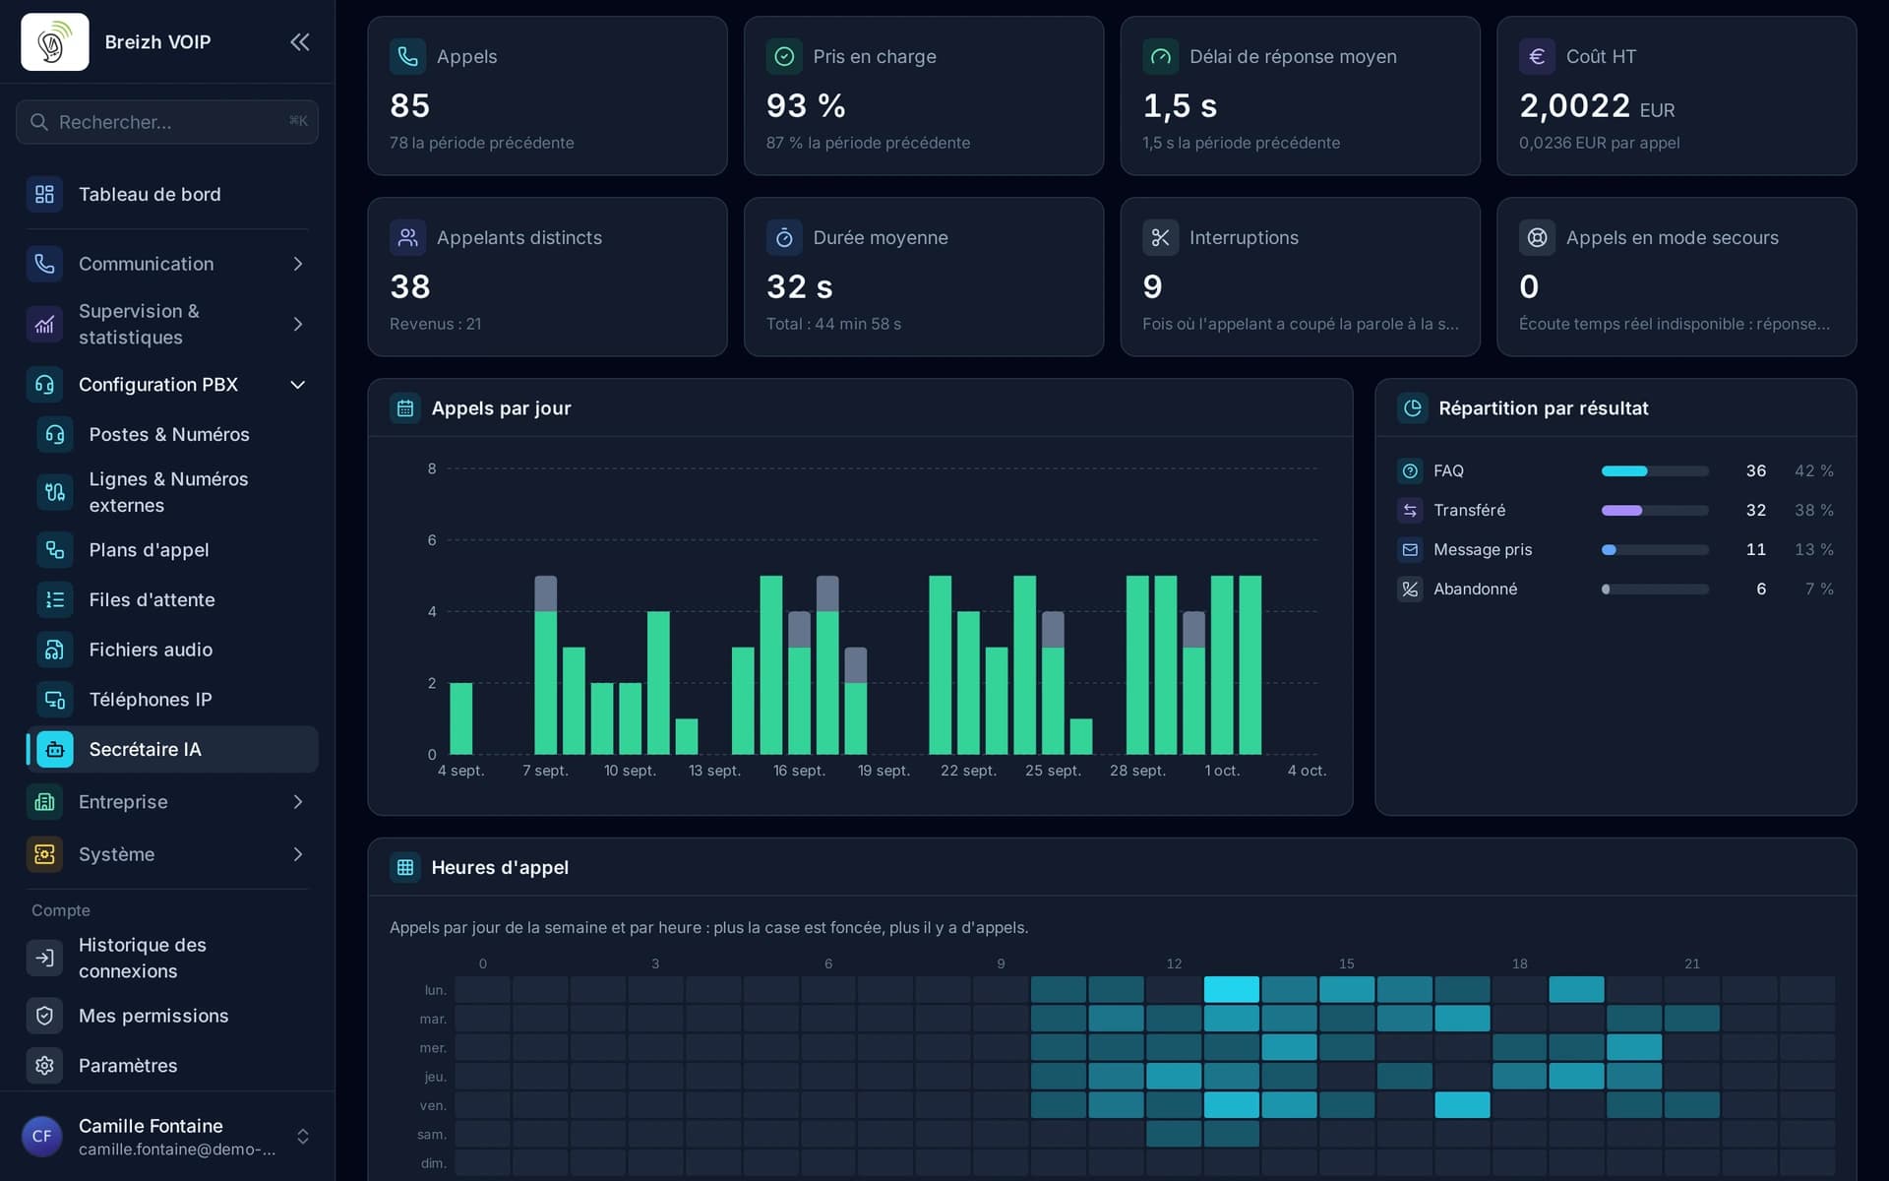This screenshot has width=1889, height=1181.
Task: Go to Tableau de bord
Action: (x=167, y=194)
